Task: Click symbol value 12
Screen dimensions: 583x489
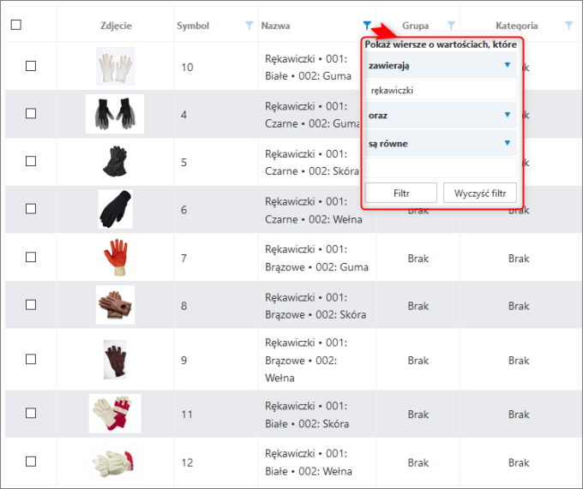Action: (x=187, y=462)
